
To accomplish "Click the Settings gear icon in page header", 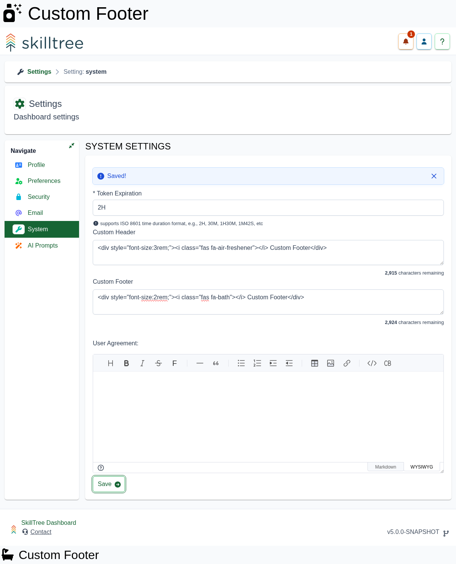I will (x=20, y=104).
